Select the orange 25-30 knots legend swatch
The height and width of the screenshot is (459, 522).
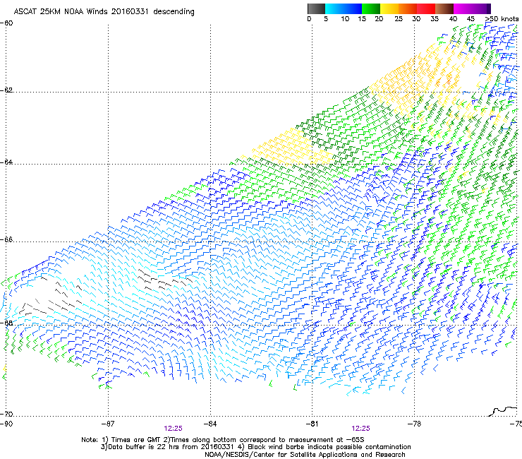(408, 8)
